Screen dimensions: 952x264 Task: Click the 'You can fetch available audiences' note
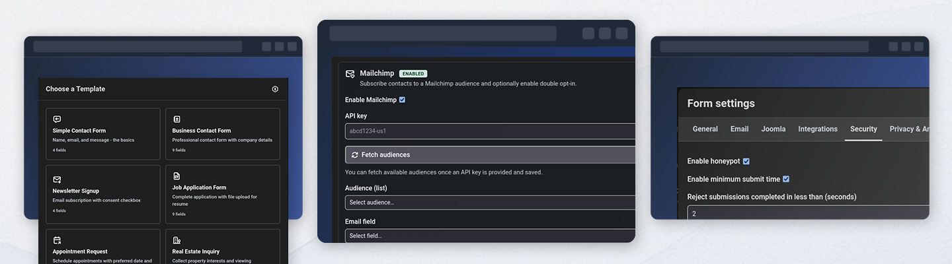(x=444, y=172)
